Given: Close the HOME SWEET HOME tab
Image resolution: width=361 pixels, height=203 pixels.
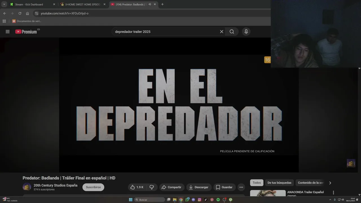Looking at the screenshot, I should pyautogui.click(x=104, y=4).
